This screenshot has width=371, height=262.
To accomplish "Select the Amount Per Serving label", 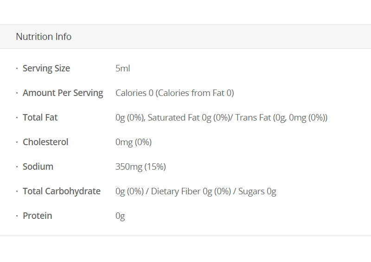I will pos(63,93).
